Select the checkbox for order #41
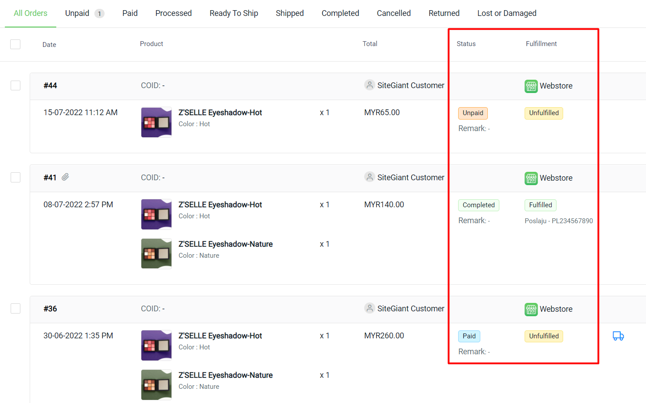Viewport: 646px width, 403px height. point(15,177)
